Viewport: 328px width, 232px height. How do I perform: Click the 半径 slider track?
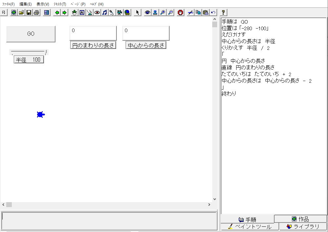coord(28,52)
